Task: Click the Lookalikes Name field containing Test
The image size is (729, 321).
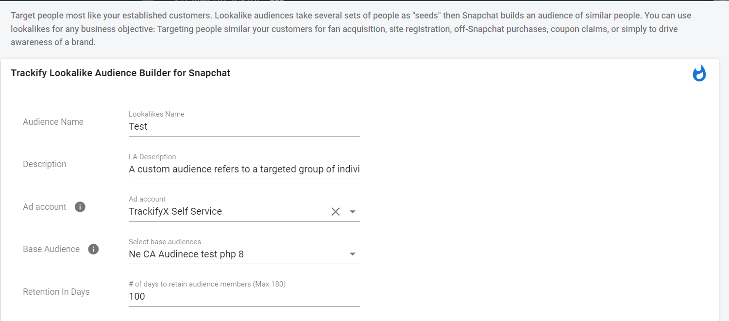Action: (243, 127)
